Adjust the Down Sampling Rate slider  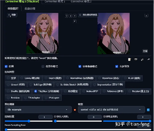[x=78, y=130]
